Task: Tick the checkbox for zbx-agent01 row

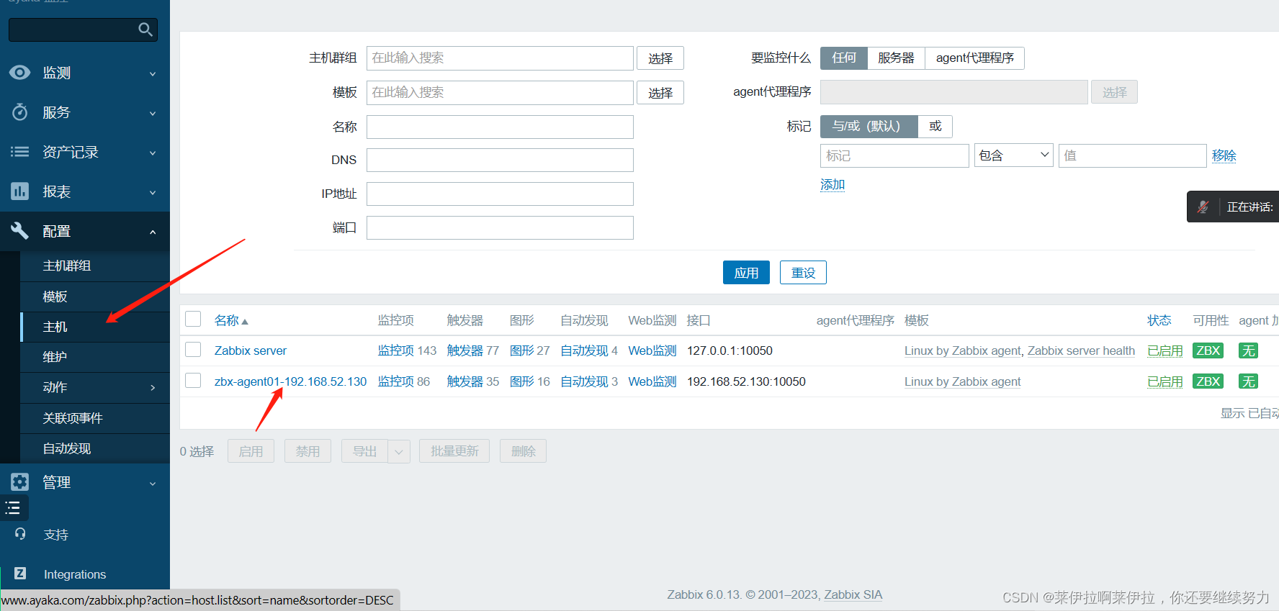Action: click(193, 380)
